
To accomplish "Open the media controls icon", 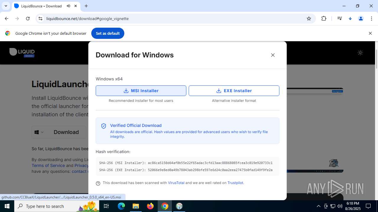I will tap(340, 19).
